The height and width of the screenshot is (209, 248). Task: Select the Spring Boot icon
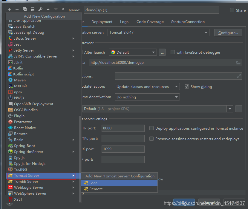10,146
